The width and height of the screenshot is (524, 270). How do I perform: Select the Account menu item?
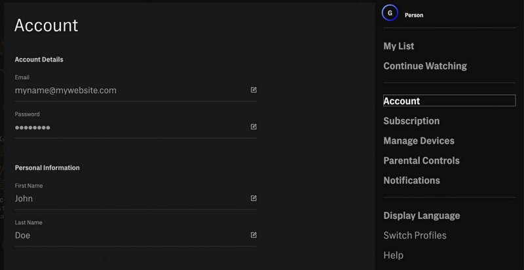402,101
